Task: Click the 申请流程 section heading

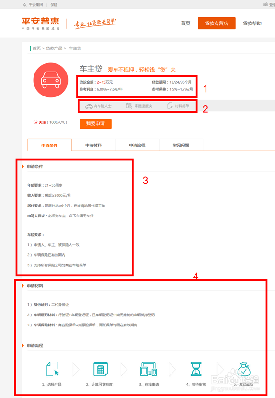Action: point(34,346)
